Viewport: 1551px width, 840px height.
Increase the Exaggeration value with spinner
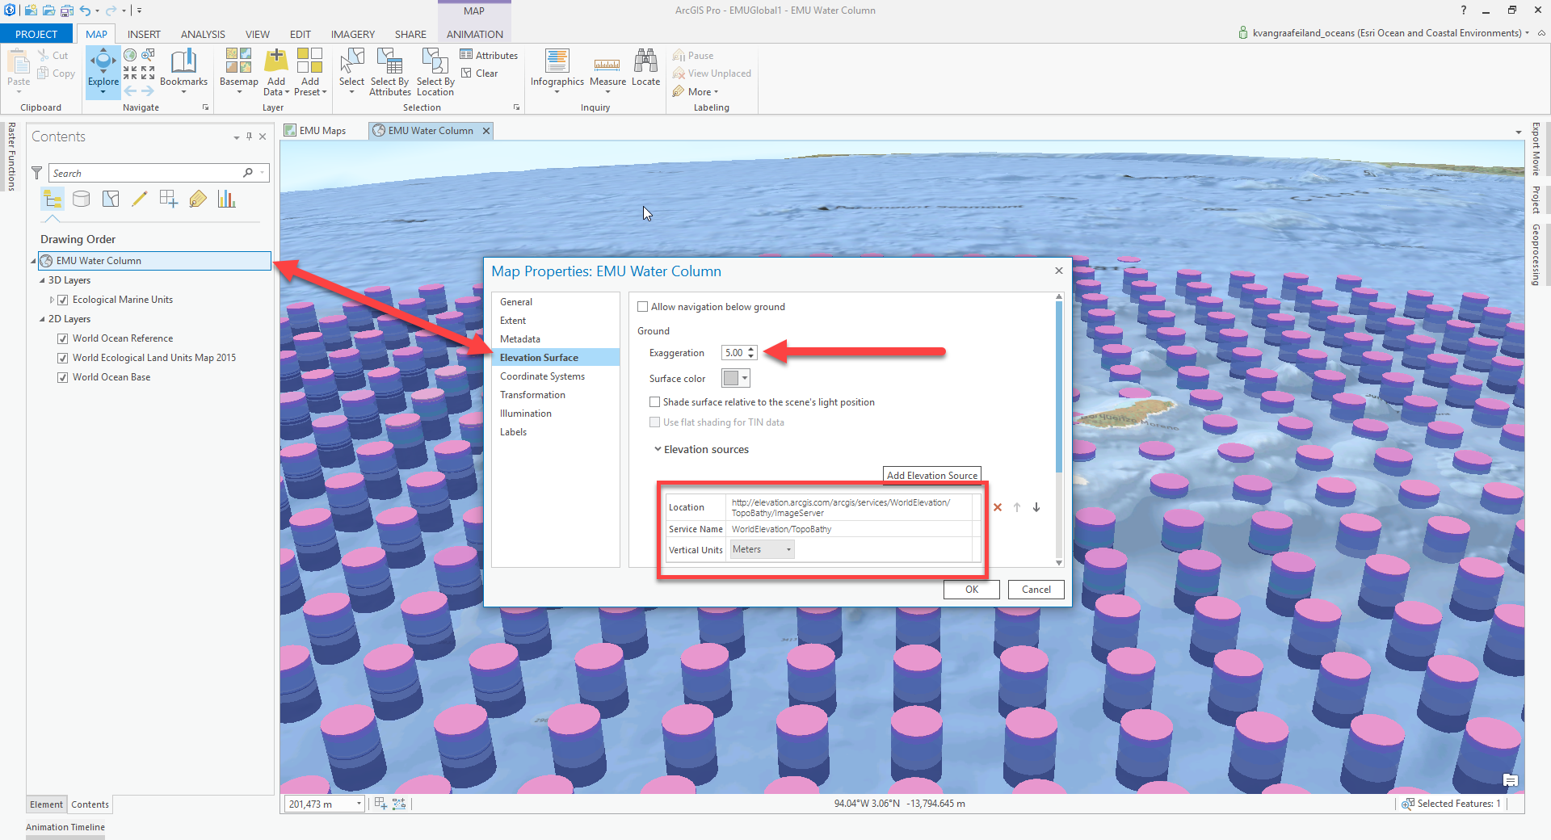click(751, 350)
